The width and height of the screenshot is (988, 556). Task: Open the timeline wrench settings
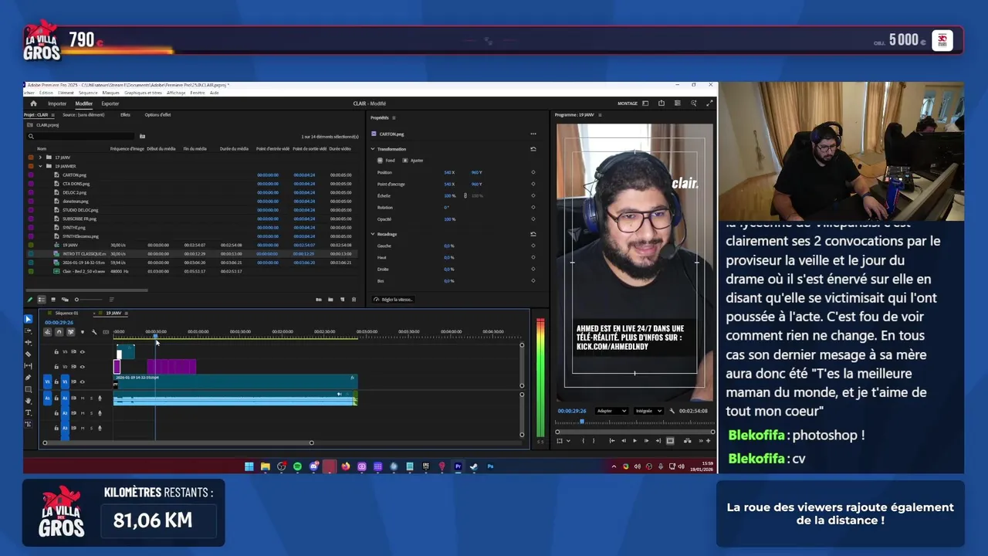(94, 332)
